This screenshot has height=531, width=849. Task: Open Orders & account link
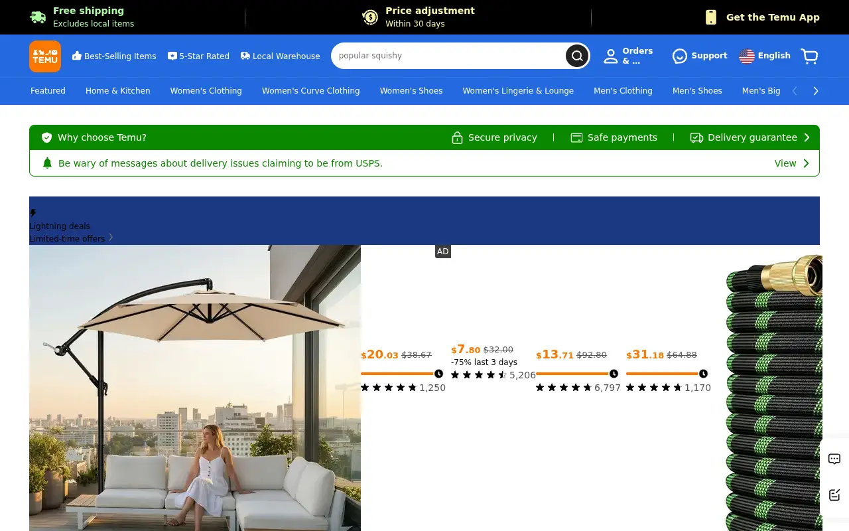pos(628,56)
